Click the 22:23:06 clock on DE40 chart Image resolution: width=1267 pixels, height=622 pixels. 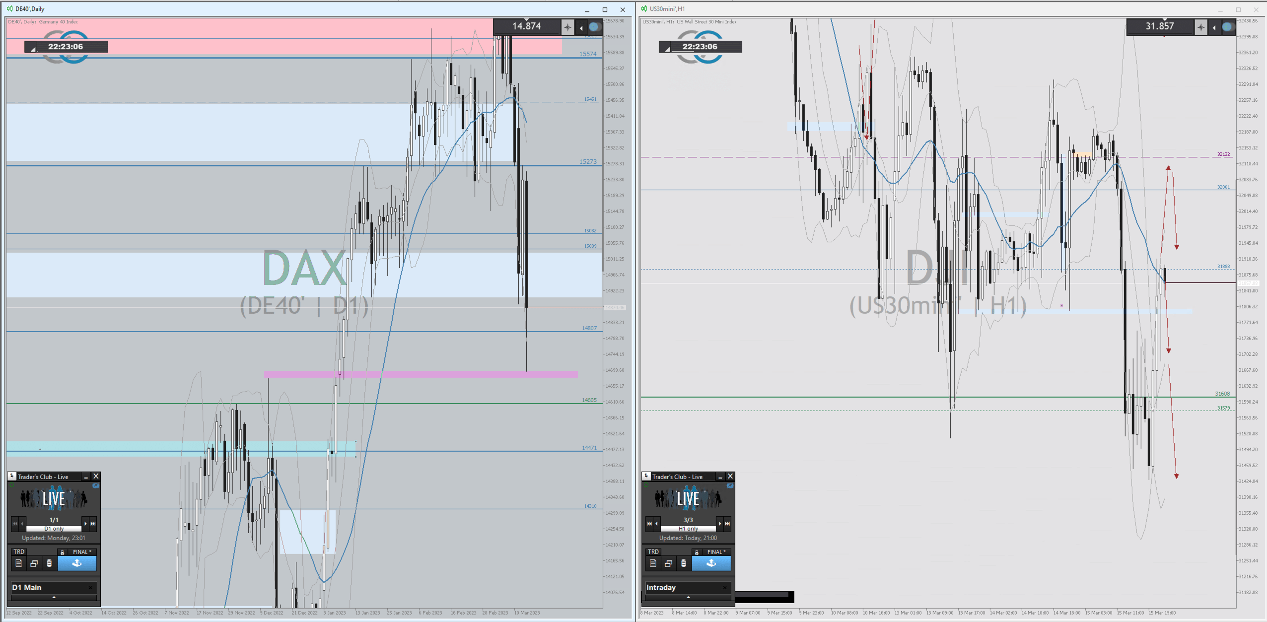[x=66, y=47]
